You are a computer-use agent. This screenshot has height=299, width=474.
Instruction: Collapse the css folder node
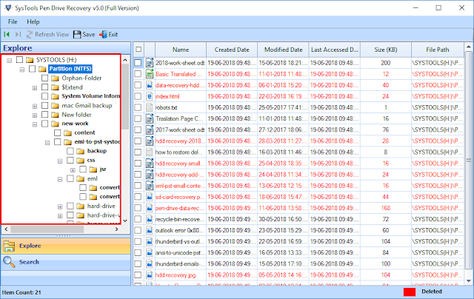point(60,161)
